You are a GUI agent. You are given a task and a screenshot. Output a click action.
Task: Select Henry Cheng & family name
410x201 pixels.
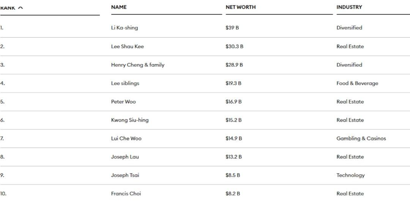tap(137, 65)
